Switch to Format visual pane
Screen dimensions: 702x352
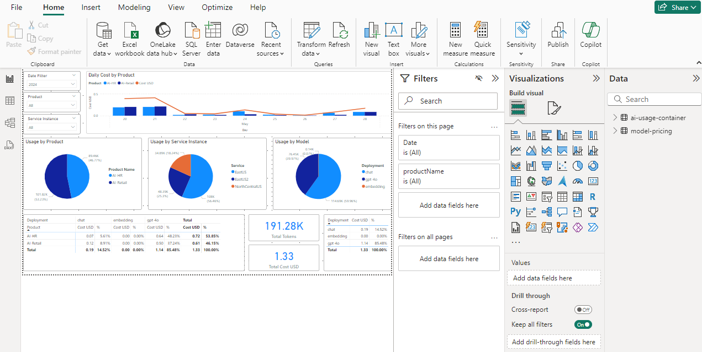point(554,109)
